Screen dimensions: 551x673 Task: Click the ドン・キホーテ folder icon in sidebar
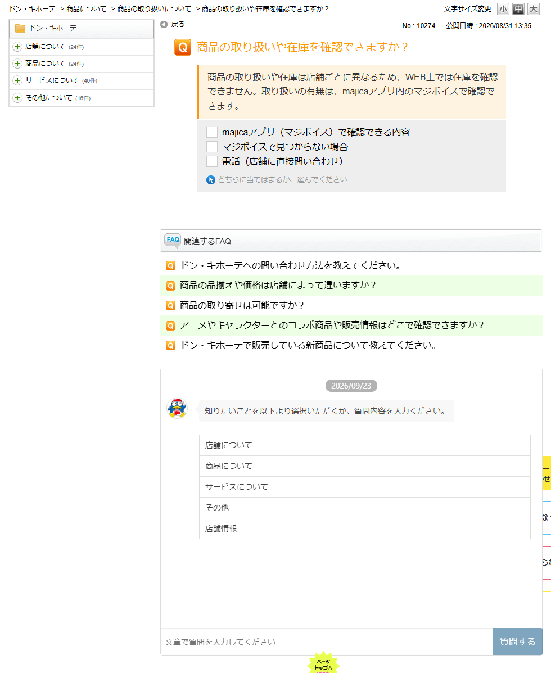(20, 28)
